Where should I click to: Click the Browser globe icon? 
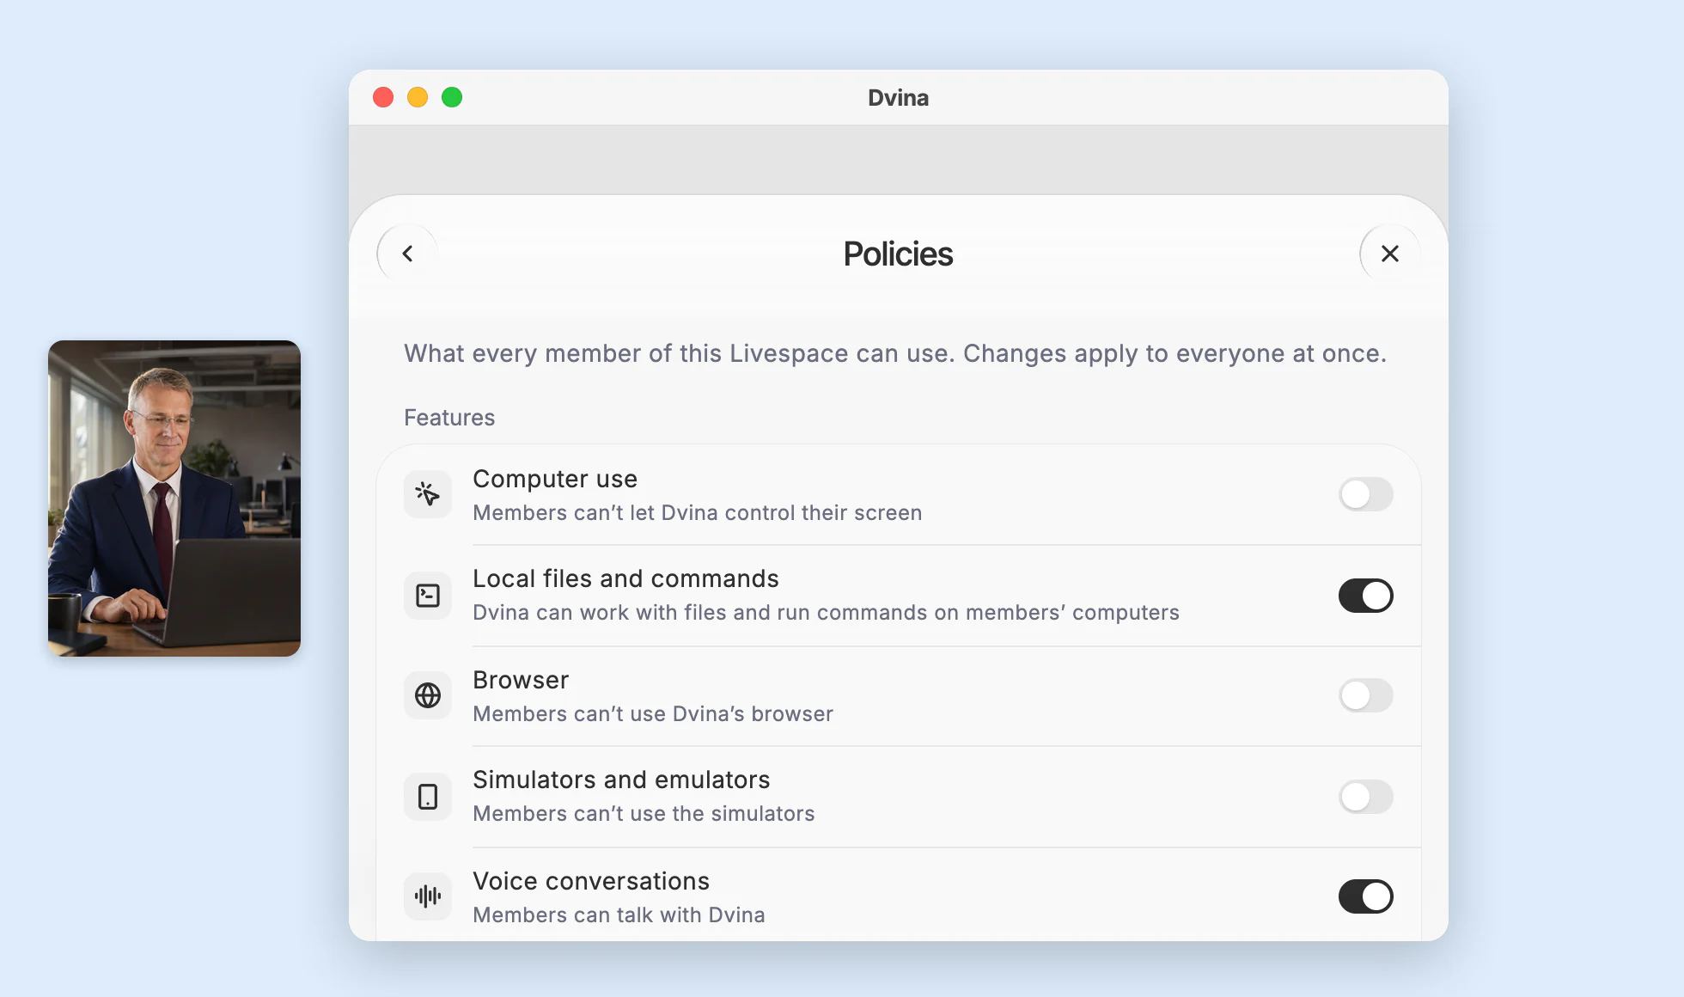(x=428, y=695)
